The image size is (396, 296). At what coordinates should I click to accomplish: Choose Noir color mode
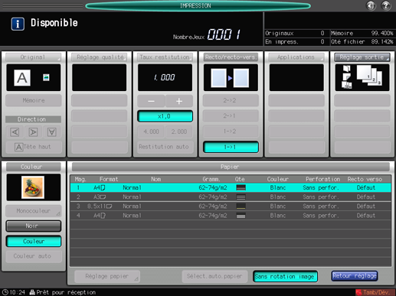[x=34, y=226]
